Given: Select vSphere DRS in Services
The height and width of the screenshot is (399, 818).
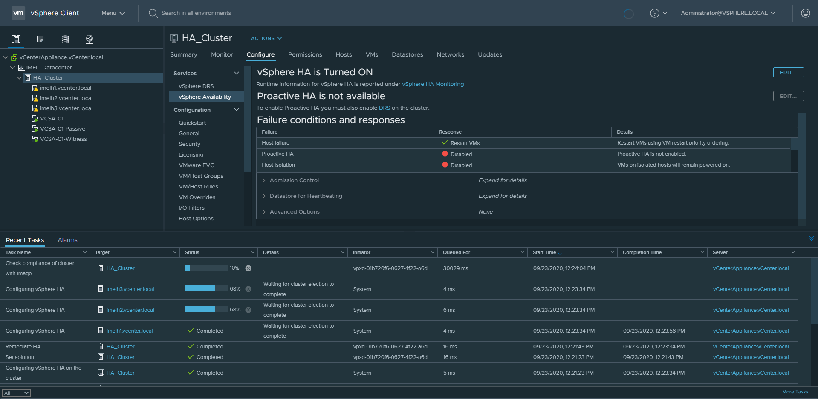Looking at the screenshot, I should (196, 86).
